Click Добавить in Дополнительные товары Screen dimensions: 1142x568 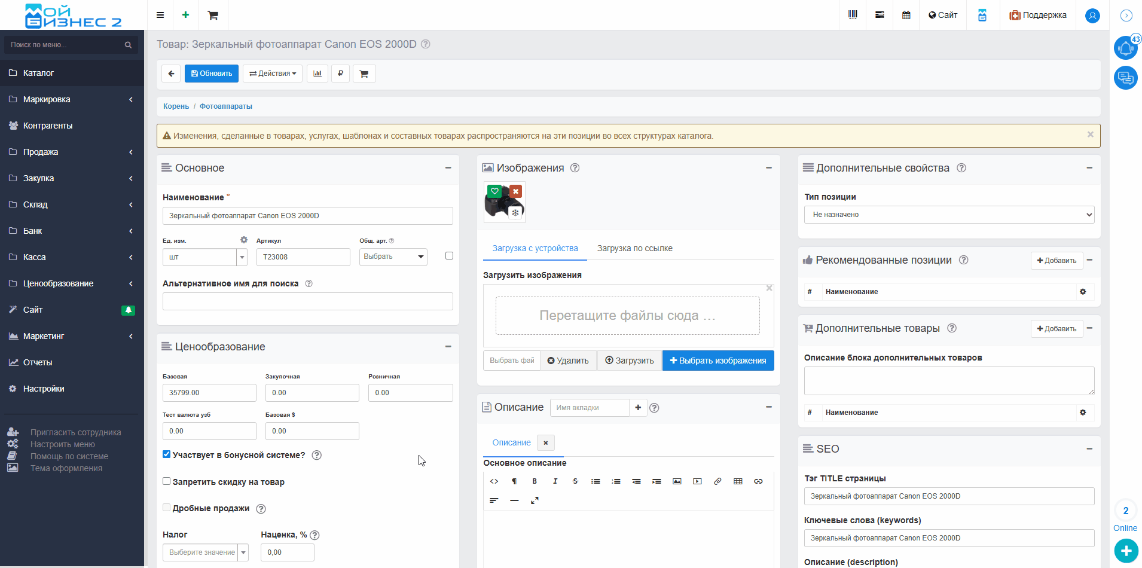tap(1056, 329)
